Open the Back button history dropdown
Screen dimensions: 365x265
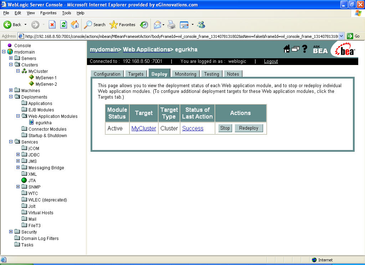point(25,25)
